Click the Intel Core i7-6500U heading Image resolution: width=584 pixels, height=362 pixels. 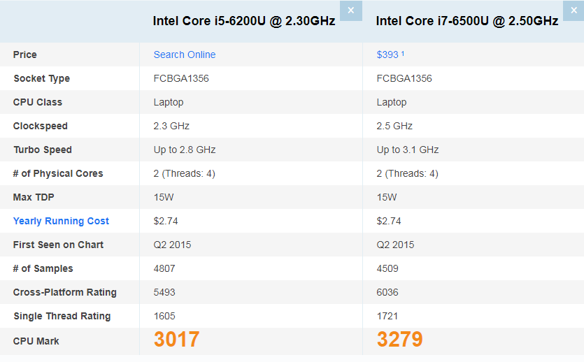point(467,21)
